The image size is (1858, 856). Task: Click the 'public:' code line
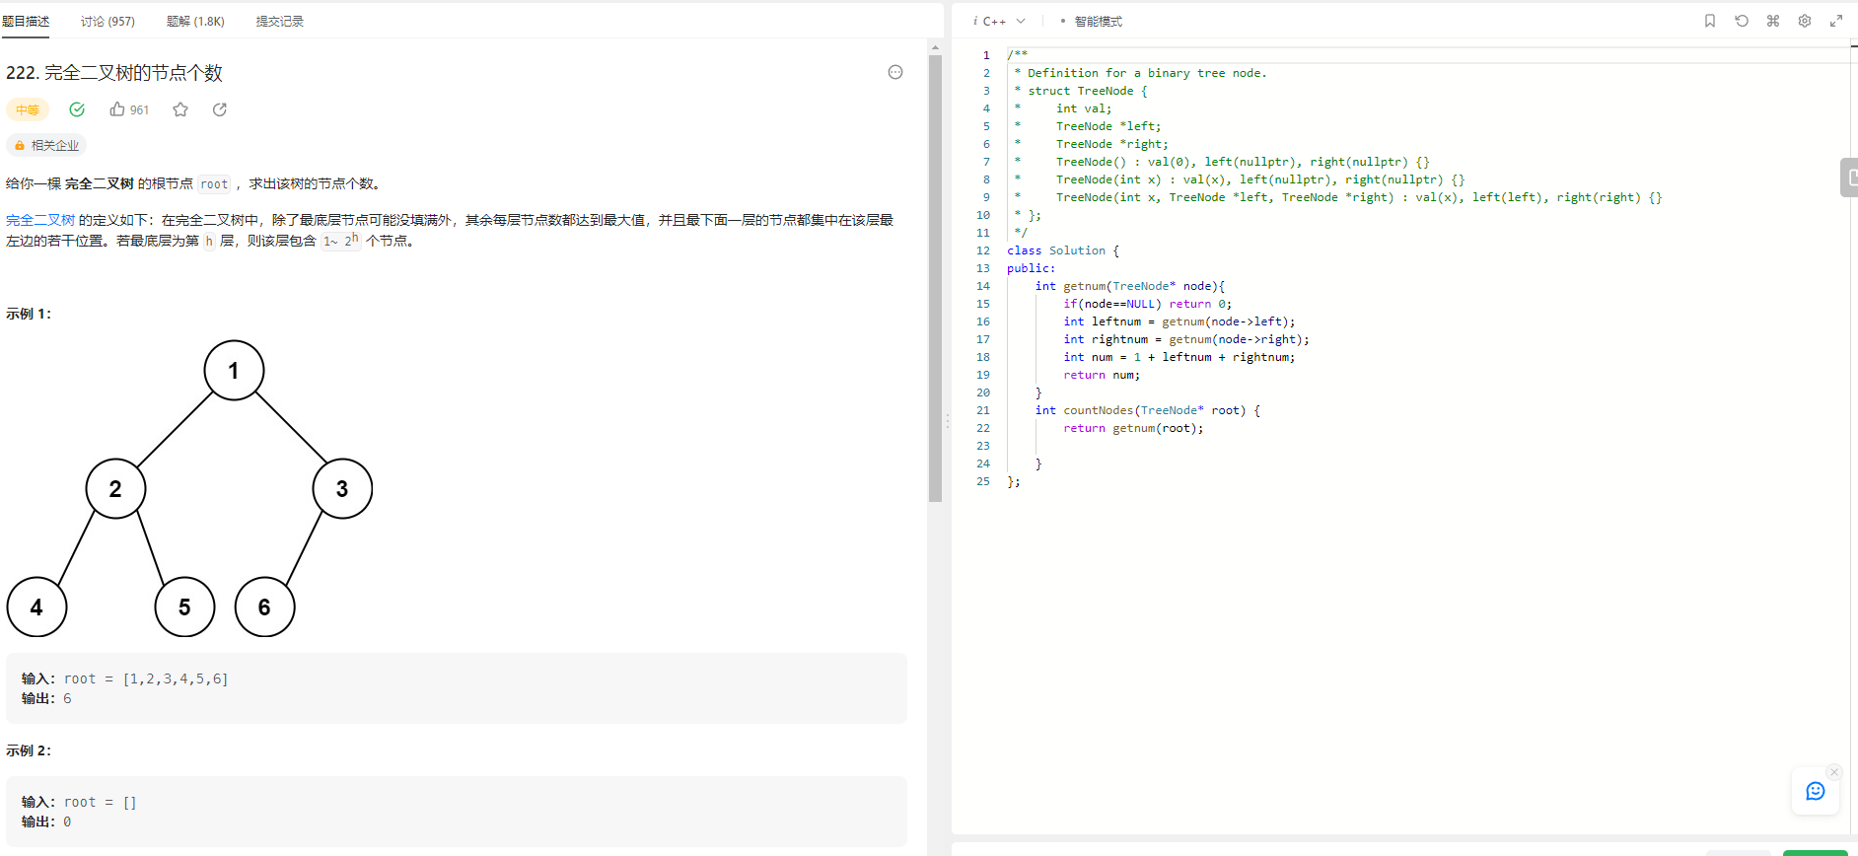[1031, 268]
